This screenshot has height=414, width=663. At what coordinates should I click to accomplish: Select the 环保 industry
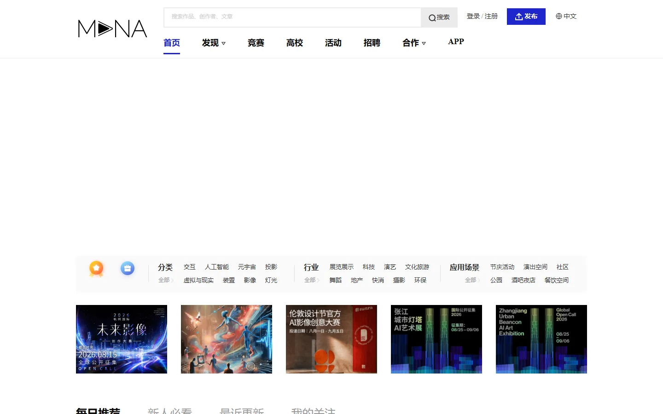[x=420, y=280]
